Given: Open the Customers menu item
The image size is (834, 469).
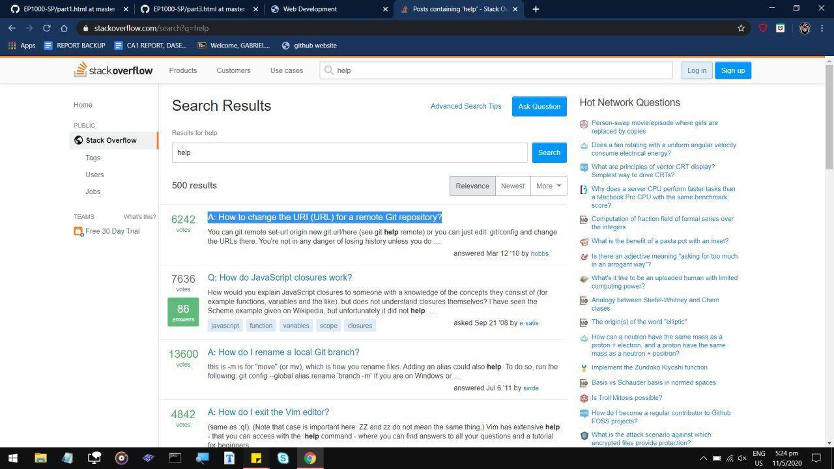Looking at the screenshot, I should point(233,70).
